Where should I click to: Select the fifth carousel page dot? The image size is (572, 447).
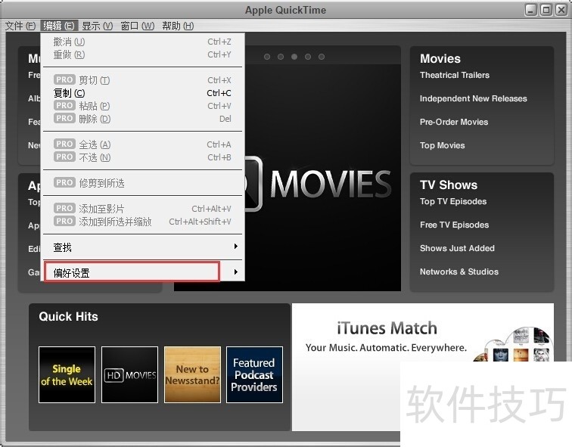(322, 57)
